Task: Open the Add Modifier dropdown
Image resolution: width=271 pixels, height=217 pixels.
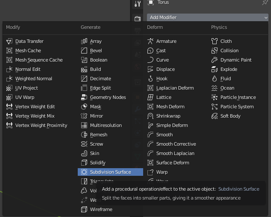Action: pos(207,17)
